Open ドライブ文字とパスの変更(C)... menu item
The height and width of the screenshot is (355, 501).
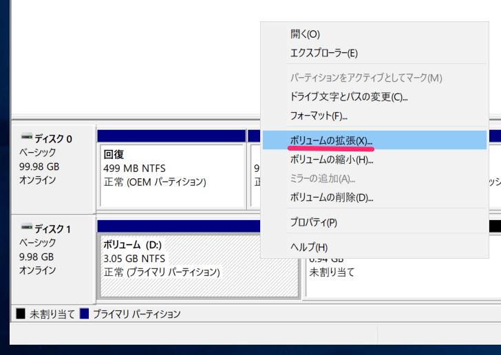coord(349,97)
